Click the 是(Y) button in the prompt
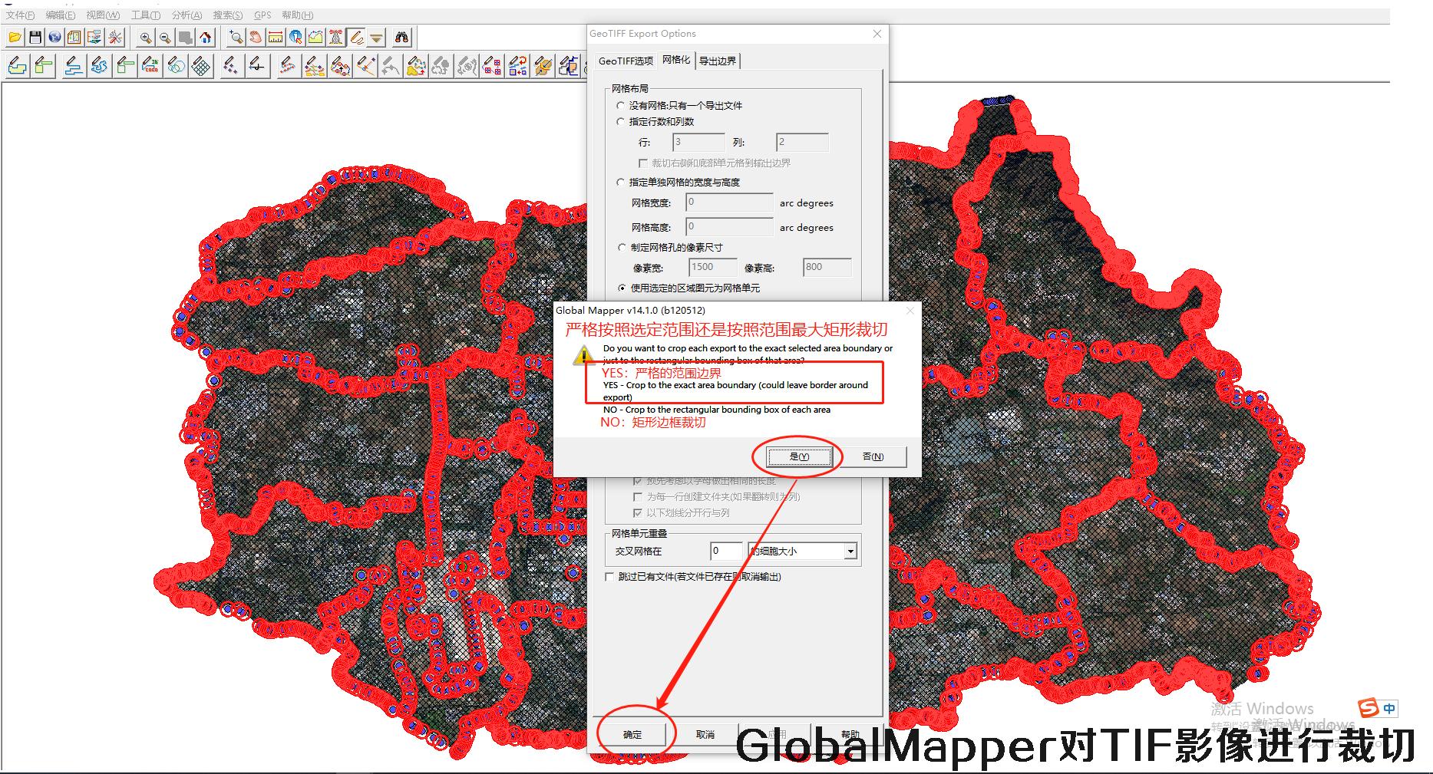This screenshot has height=774, width=1433. [x=799, y=456]
